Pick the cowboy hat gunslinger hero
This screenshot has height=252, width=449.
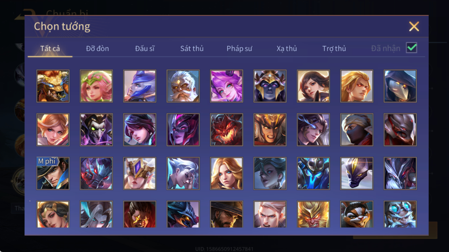(226, 215)
